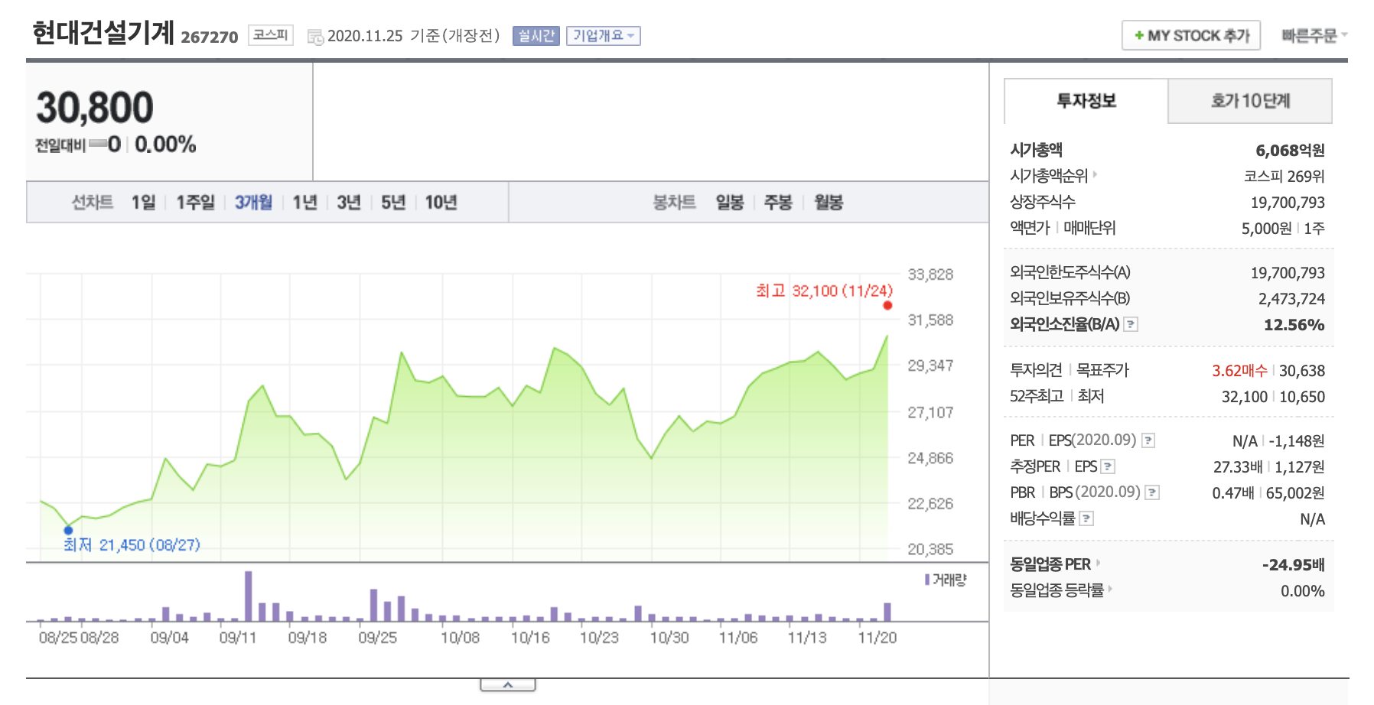Toggle the 실시간 badge

pyautogui.click(x=536, y=36)
